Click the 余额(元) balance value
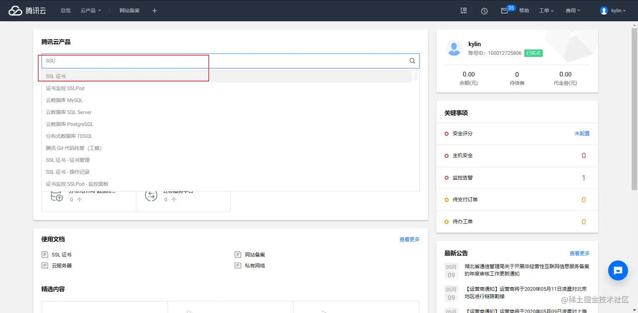638x313 pixels. pyautogui.click(x=468, y=74)
